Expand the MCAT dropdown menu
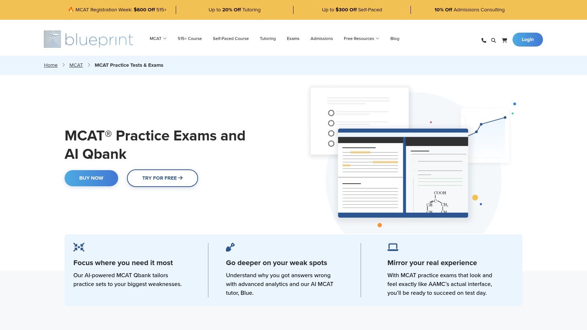The height and width of the screenshot is (330, 587). [x=158, y=38]
